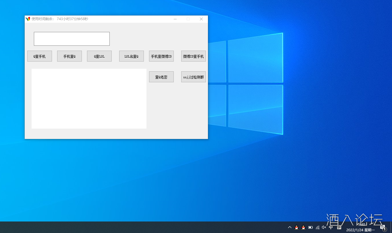Show hidden system tray icons
392x233 pixels.
point(290,227)
